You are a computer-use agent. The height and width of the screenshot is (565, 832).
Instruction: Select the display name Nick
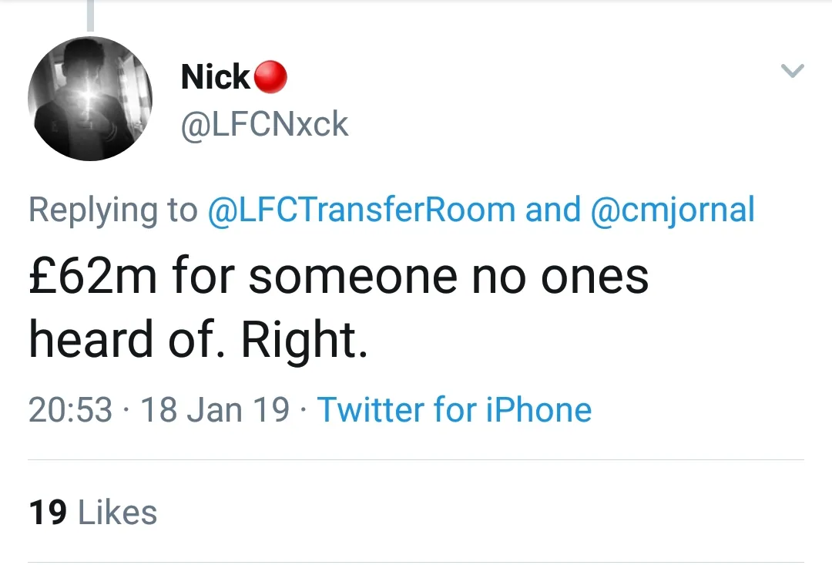coord(215,77)
